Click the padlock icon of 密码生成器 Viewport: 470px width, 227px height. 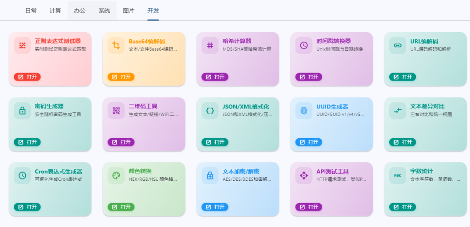[x=22, y=110]
